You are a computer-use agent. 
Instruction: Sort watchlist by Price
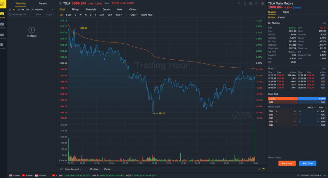tap(39, 15)
